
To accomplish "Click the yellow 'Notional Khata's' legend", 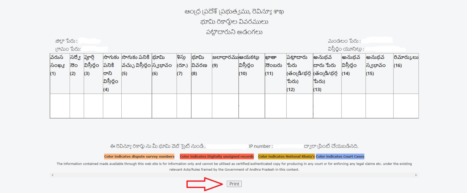I will click(x=286, y=156).
